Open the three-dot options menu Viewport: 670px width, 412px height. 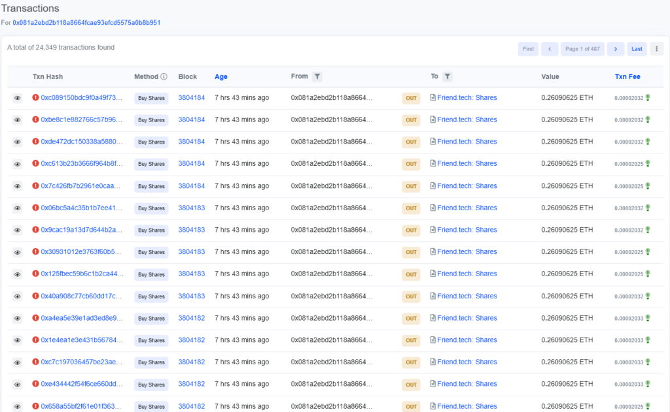point(656,49)
